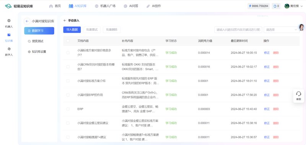
Task: Select the 知识库 sidebar icon
Action: tap(9, 35)
